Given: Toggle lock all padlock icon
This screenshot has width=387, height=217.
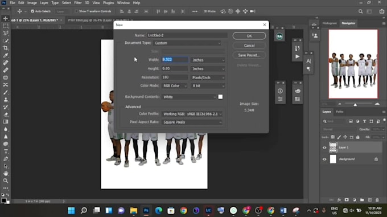Looking at the screenshot, I should point(358,137).
